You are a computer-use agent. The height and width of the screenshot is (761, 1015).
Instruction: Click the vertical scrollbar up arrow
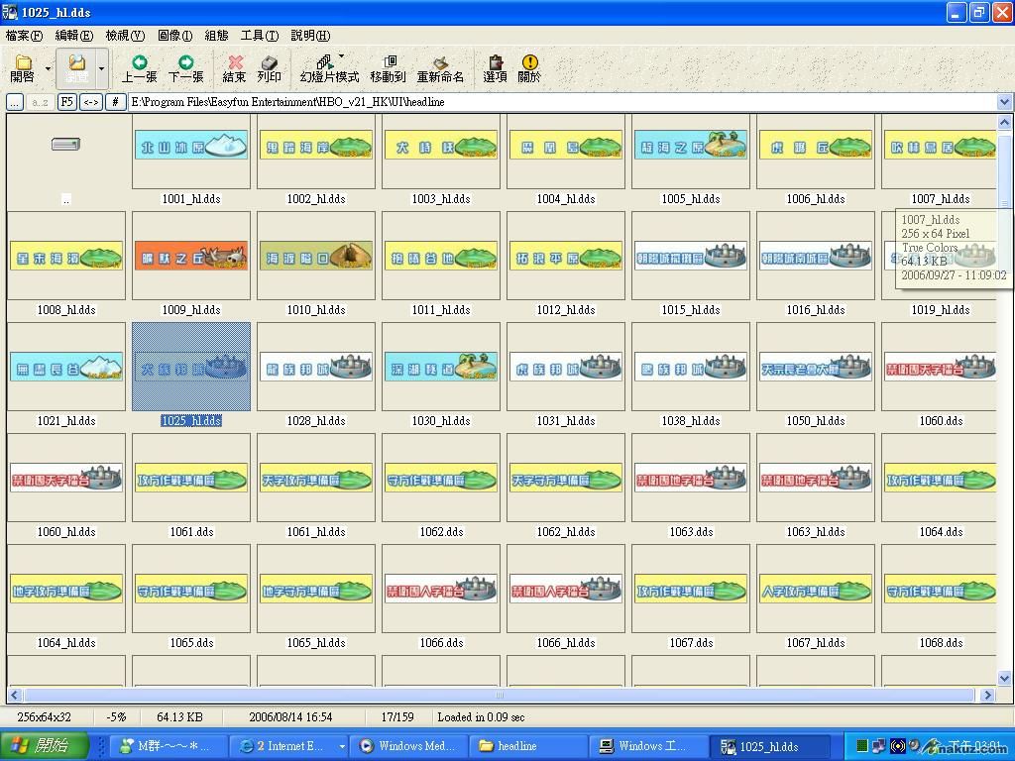[1004, 122]
